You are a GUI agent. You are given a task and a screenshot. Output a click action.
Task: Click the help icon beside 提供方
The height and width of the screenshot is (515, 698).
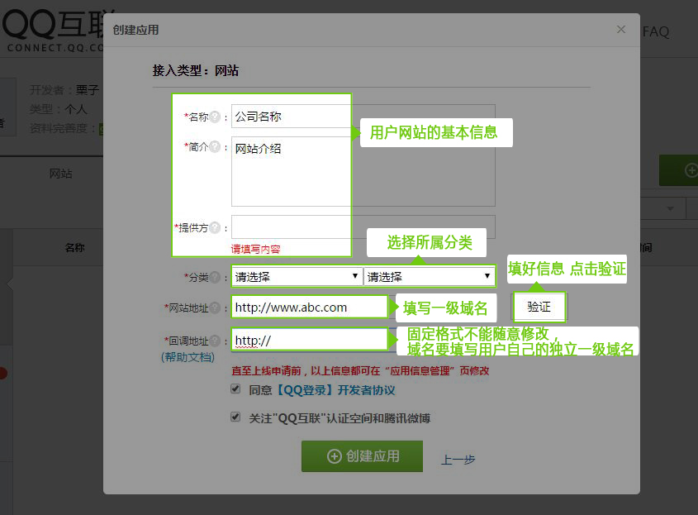coord(215,227)
